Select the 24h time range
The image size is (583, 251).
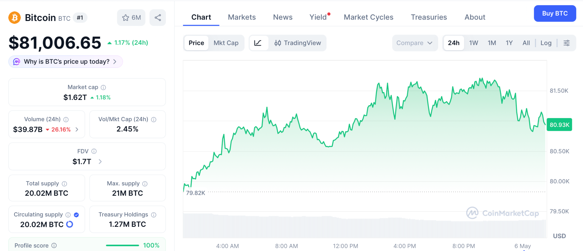coord(454,43)
